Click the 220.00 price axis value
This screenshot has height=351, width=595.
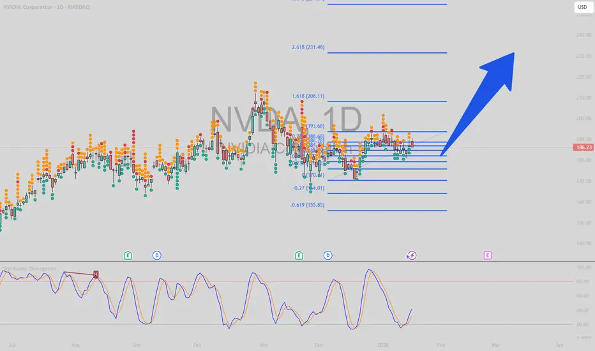[x=584, y=77]
